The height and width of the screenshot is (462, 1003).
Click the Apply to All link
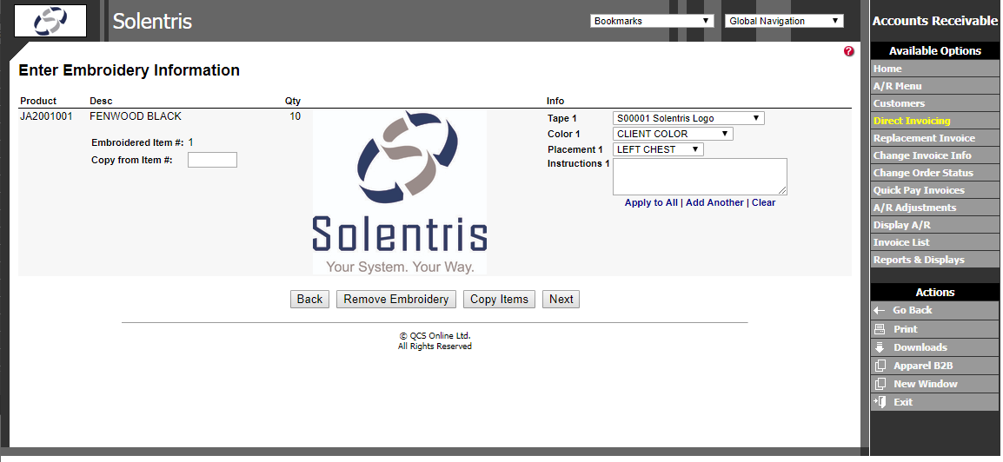[651, 202]
